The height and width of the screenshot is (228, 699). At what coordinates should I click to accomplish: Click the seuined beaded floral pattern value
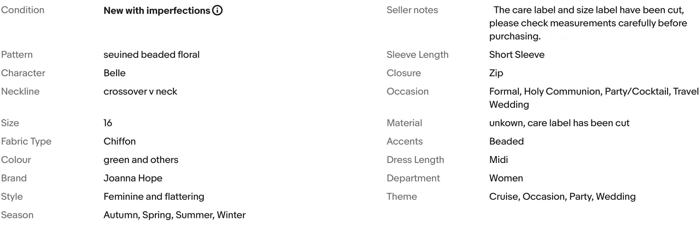(152, 55)
